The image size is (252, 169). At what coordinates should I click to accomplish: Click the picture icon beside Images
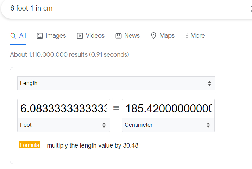pyautogui.click(x=40, y=35)
